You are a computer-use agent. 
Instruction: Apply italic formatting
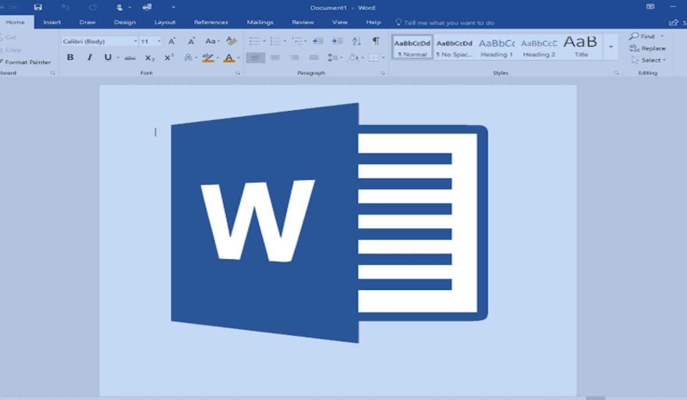[89, 57]
